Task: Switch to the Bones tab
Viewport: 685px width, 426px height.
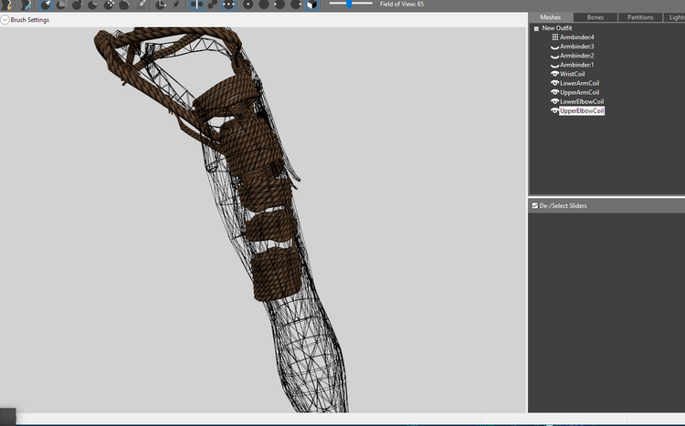Action: coord(595,17)
